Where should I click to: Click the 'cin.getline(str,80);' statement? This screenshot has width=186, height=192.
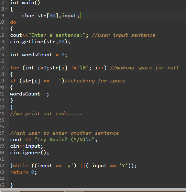tap(40, 42)
